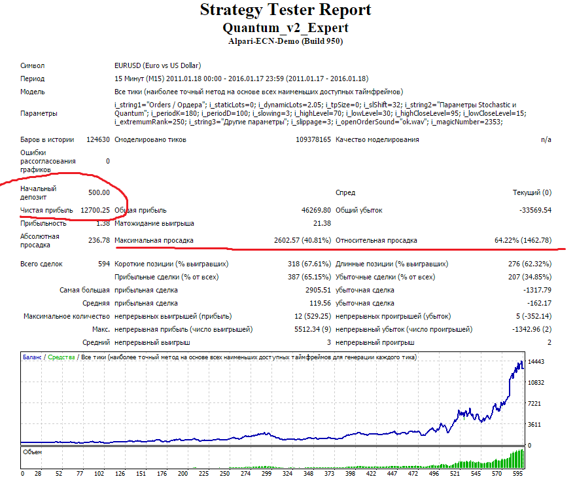Click the Символ label

32,65
